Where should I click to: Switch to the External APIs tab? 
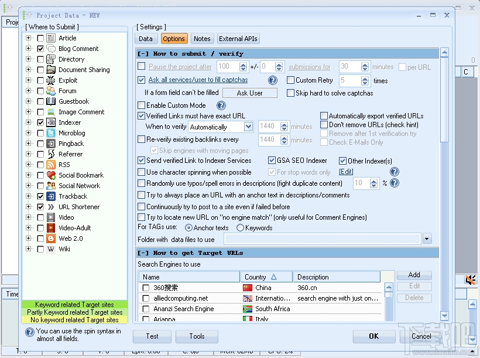[x=238, y=38]
